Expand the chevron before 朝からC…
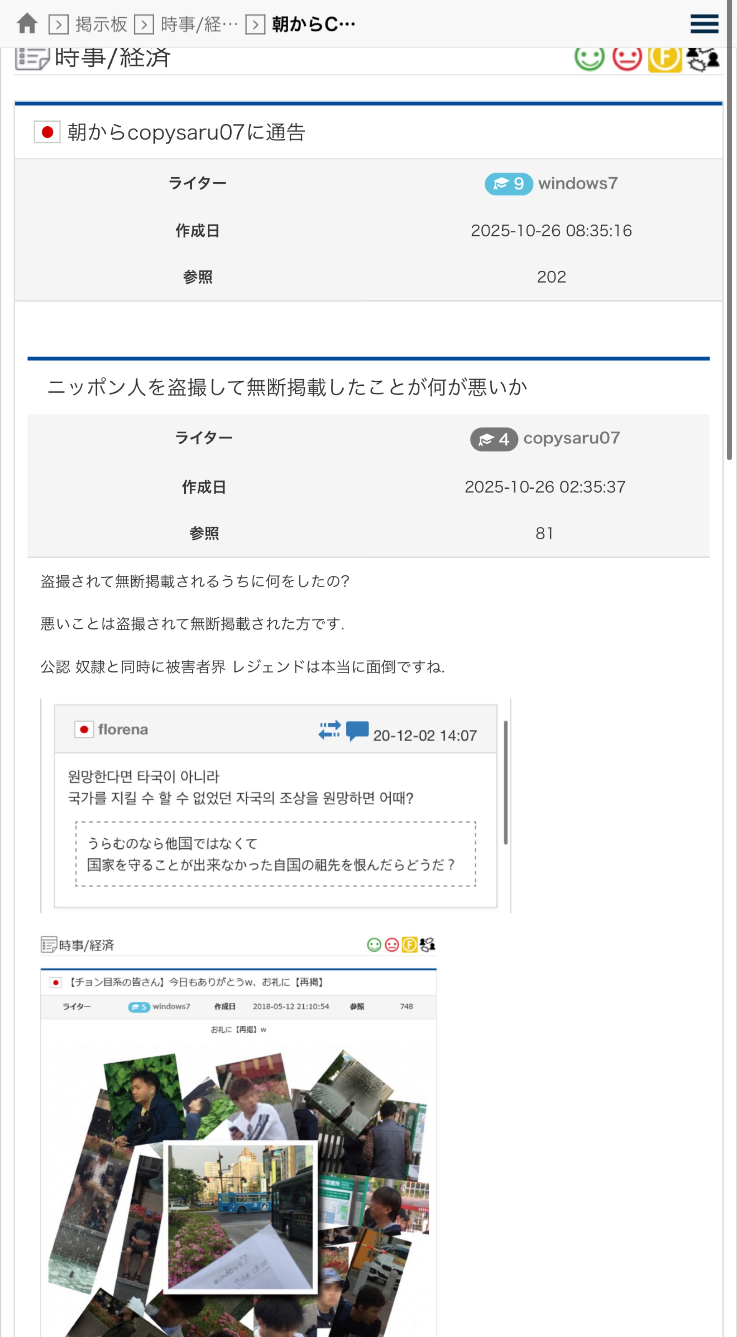Viewport: 737px width, 1337px height. (255, 25)
